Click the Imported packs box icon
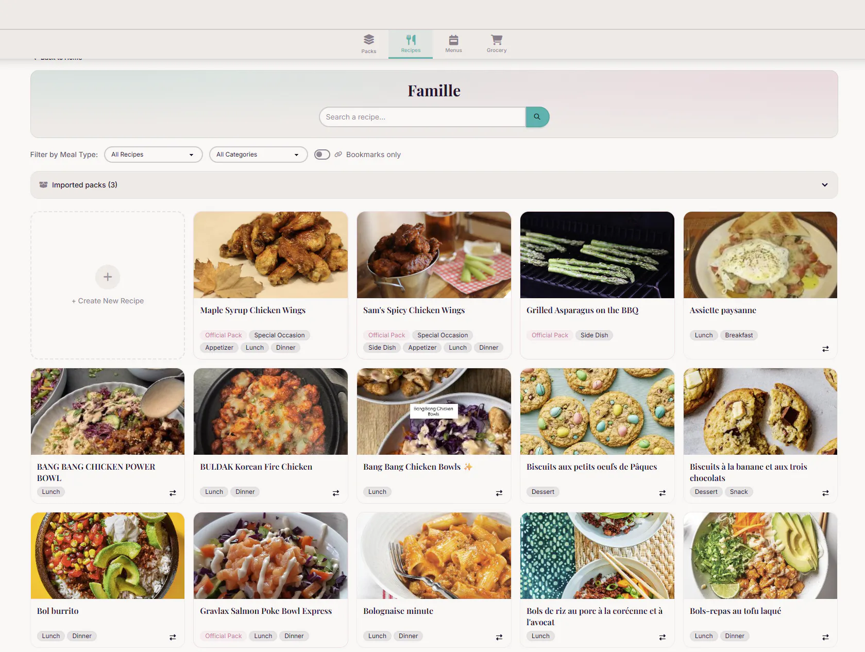This screenshot has height=652, width=865. pyautogui.click(x=43, y=185)
